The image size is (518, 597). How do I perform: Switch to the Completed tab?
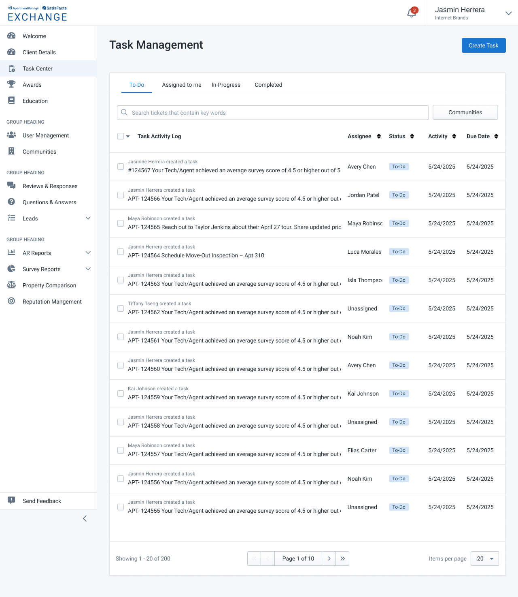click(268, 85)
